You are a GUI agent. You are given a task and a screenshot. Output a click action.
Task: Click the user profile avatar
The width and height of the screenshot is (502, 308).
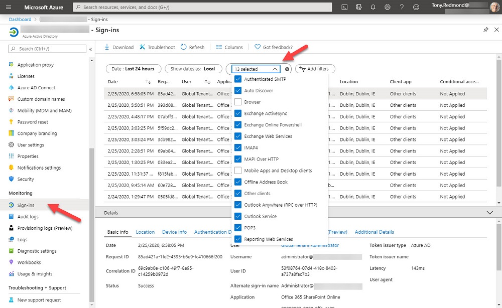click(494, 7)
